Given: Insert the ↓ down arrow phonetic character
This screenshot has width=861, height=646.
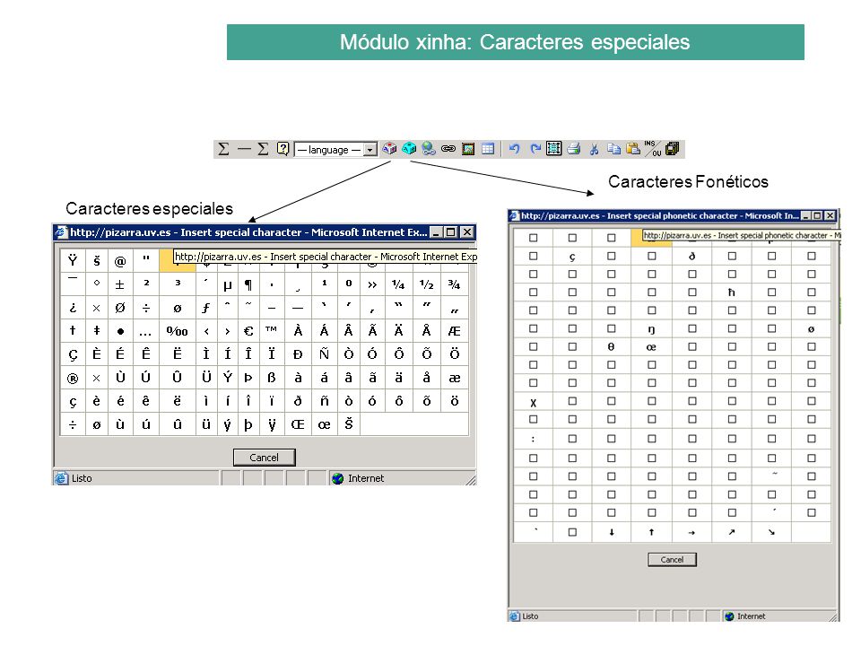Looking at the screenshot, I should click(611, 532).
